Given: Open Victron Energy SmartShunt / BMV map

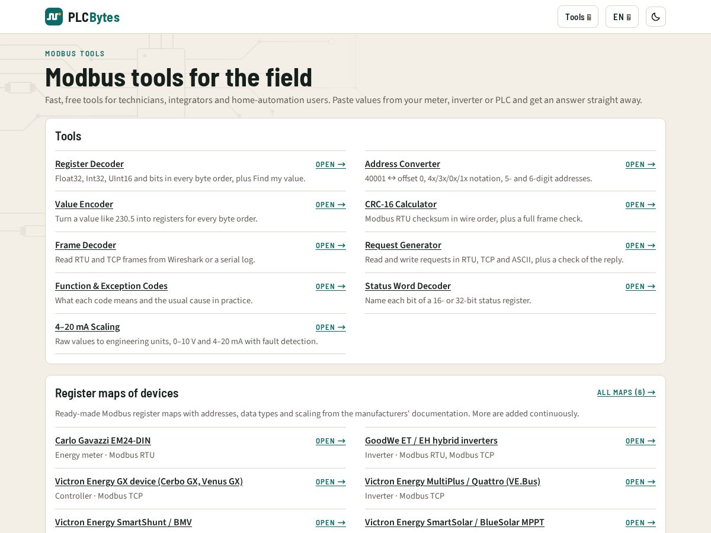Looking at the screenshot, I should coord(123,522).
